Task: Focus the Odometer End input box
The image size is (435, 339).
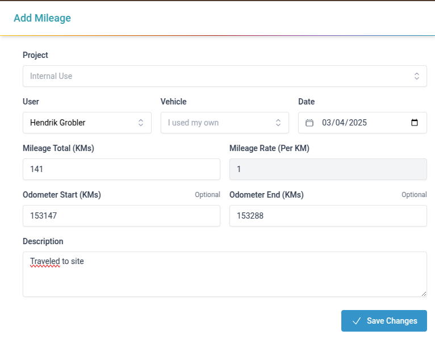Action: (328, 216)
